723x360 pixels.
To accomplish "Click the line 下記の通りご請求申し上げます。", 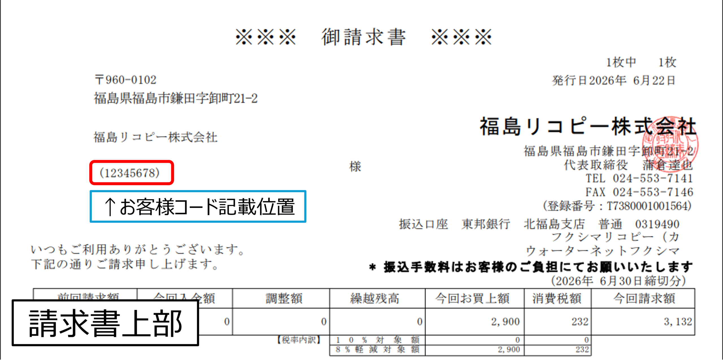I will pyautogui.click(x=125, y=264).
